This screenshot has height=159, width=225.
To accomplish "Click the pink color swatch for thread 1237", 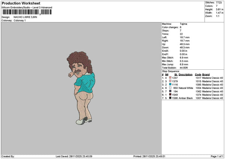I will (170, 78).
